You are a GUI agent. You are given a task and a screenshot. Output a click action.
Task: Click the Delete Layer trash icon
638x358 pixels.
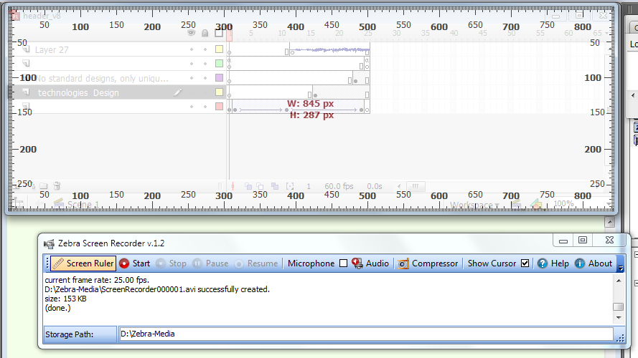click(57, 186)
